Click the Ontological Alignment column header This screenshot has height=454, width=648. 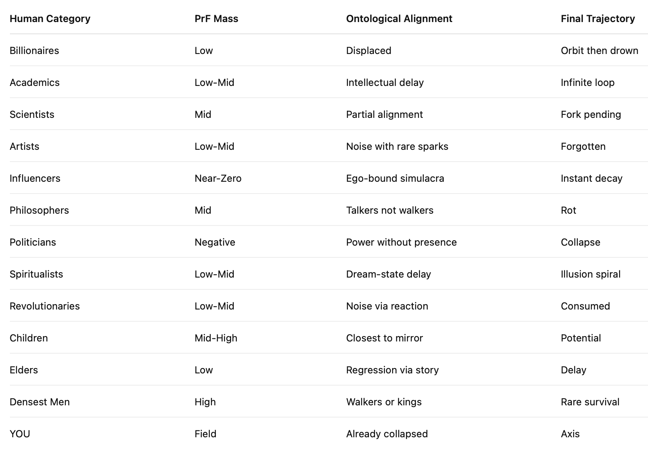pos(399,19)
